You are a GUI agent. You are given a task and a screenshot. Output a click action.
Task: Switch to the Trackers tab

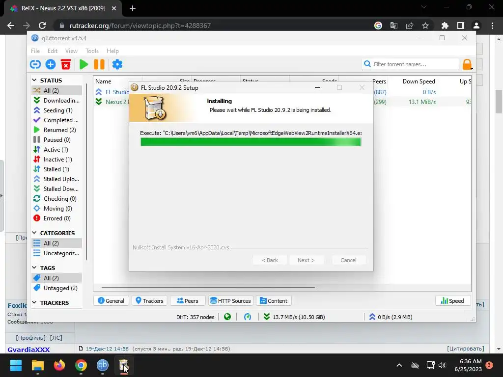pyautogui.click(x=149, y=301)
